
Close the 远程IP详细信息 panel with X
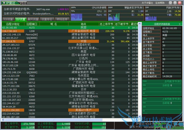point(180,24)
